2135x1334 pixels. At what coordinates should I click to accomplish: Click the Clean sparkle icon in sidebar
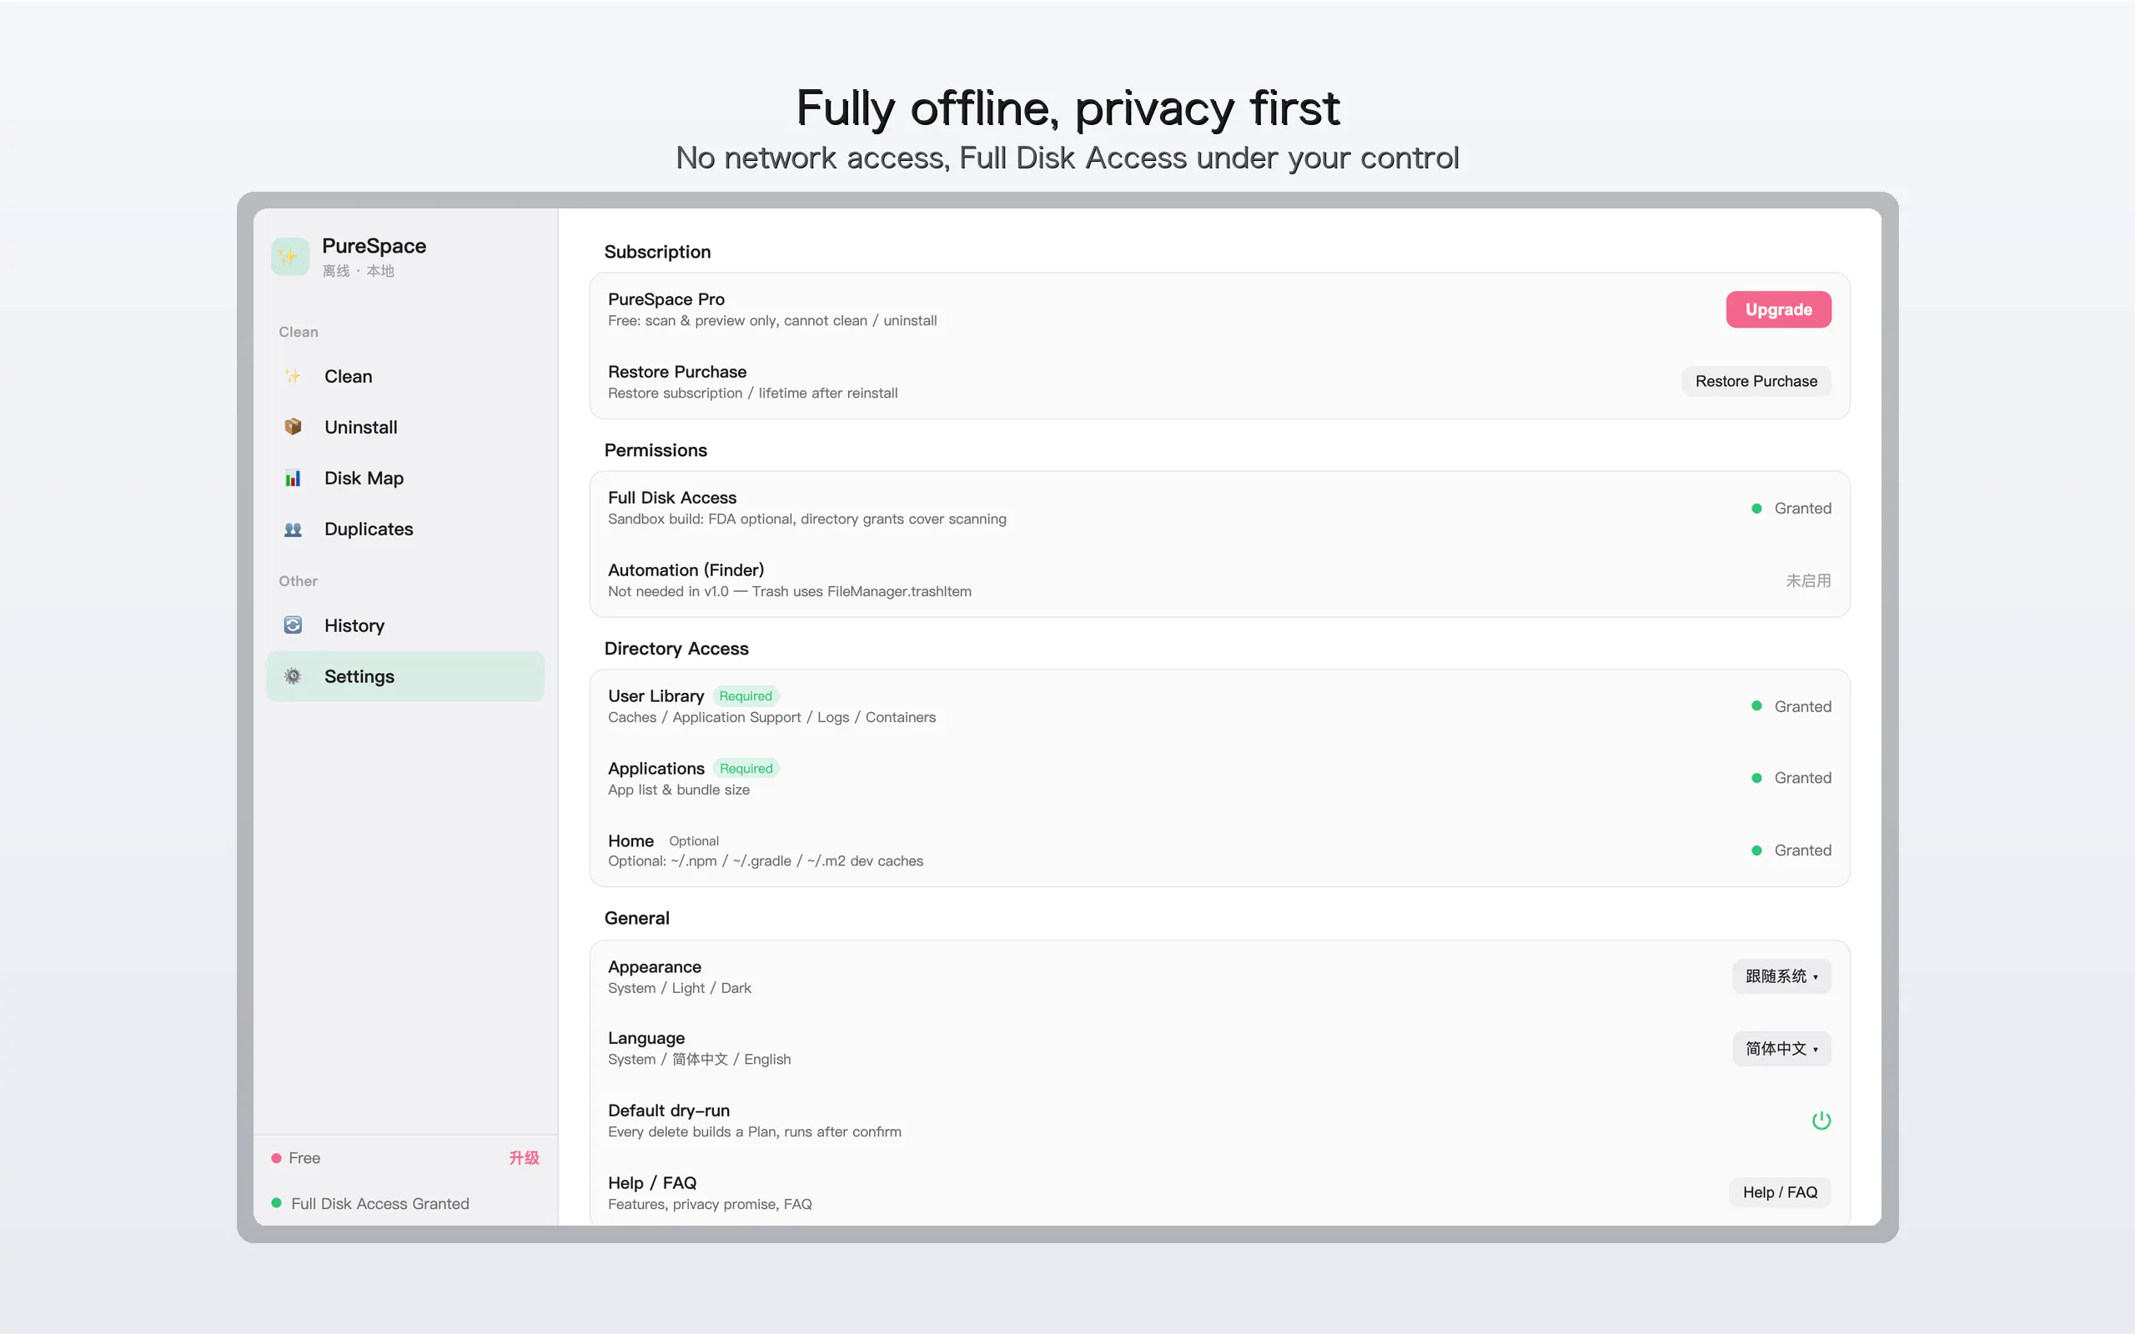click(293, 377)
